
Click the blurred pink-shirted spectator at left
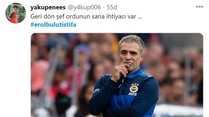click(39, 76)
